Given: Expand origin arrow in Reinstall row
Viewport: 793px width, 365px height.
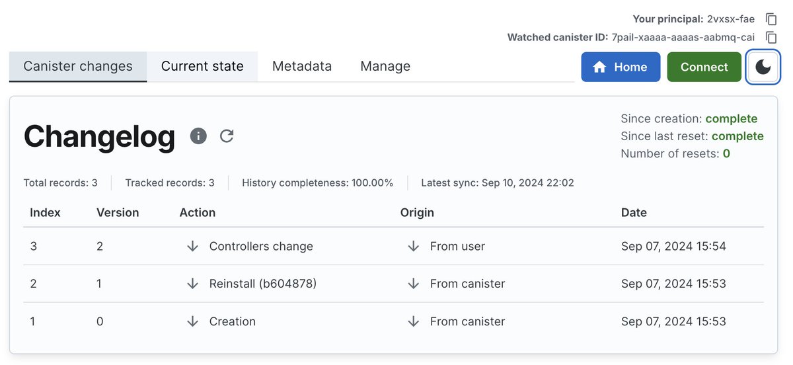Looking at the screenshot, I should click(x=413, y=284).
